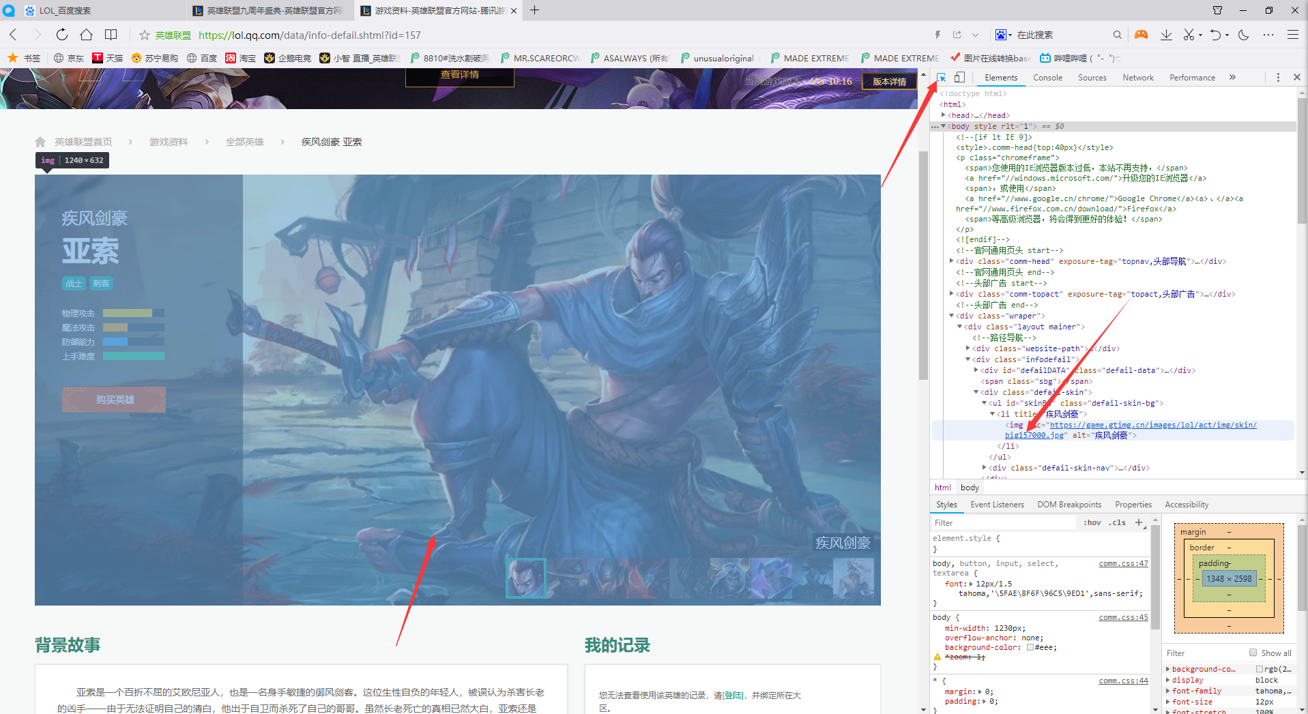Open the browser hamburger main menu

point(1293,35)
